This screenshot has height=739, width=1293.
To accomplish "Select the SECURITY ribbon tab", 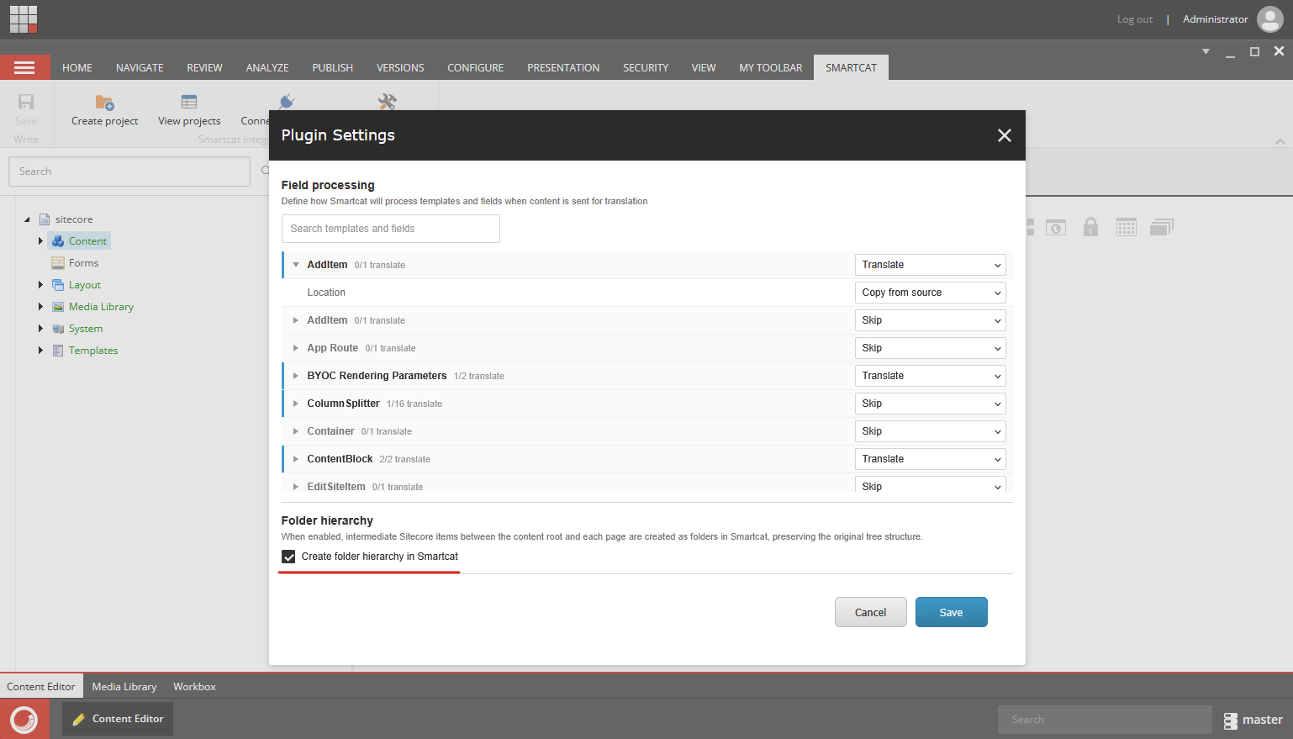I will tap(646, 68).
